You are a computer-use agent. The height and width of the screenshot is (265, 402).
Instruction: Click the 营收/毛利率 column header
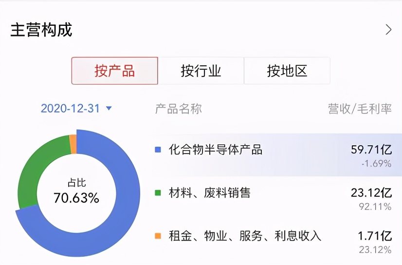360,109
